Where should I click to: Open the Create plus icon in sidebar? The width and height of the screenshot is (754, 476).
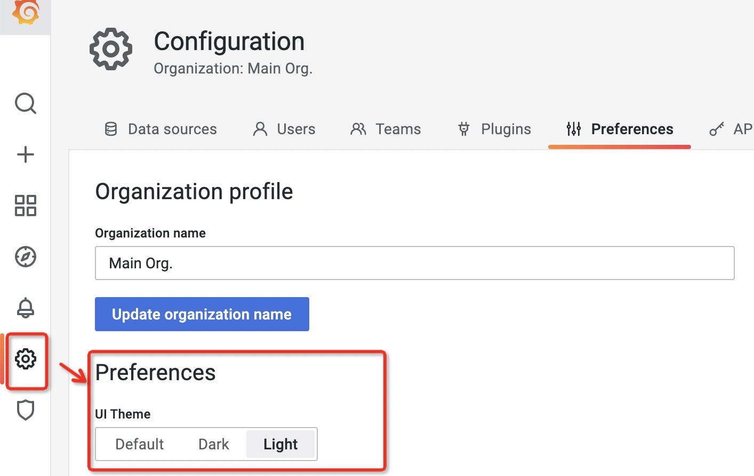coord(26,155)
